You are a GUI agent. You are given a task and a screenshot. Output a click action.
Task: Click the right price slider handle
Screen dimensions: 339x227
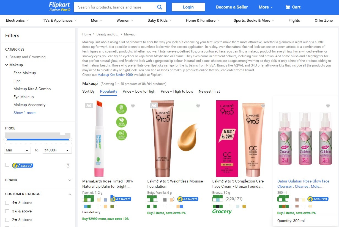tap(70, 140)
